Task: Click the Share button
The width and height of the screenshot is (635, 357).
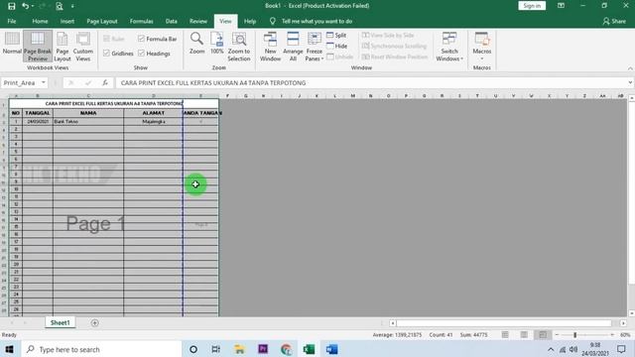Action: (x=614, y=21)
